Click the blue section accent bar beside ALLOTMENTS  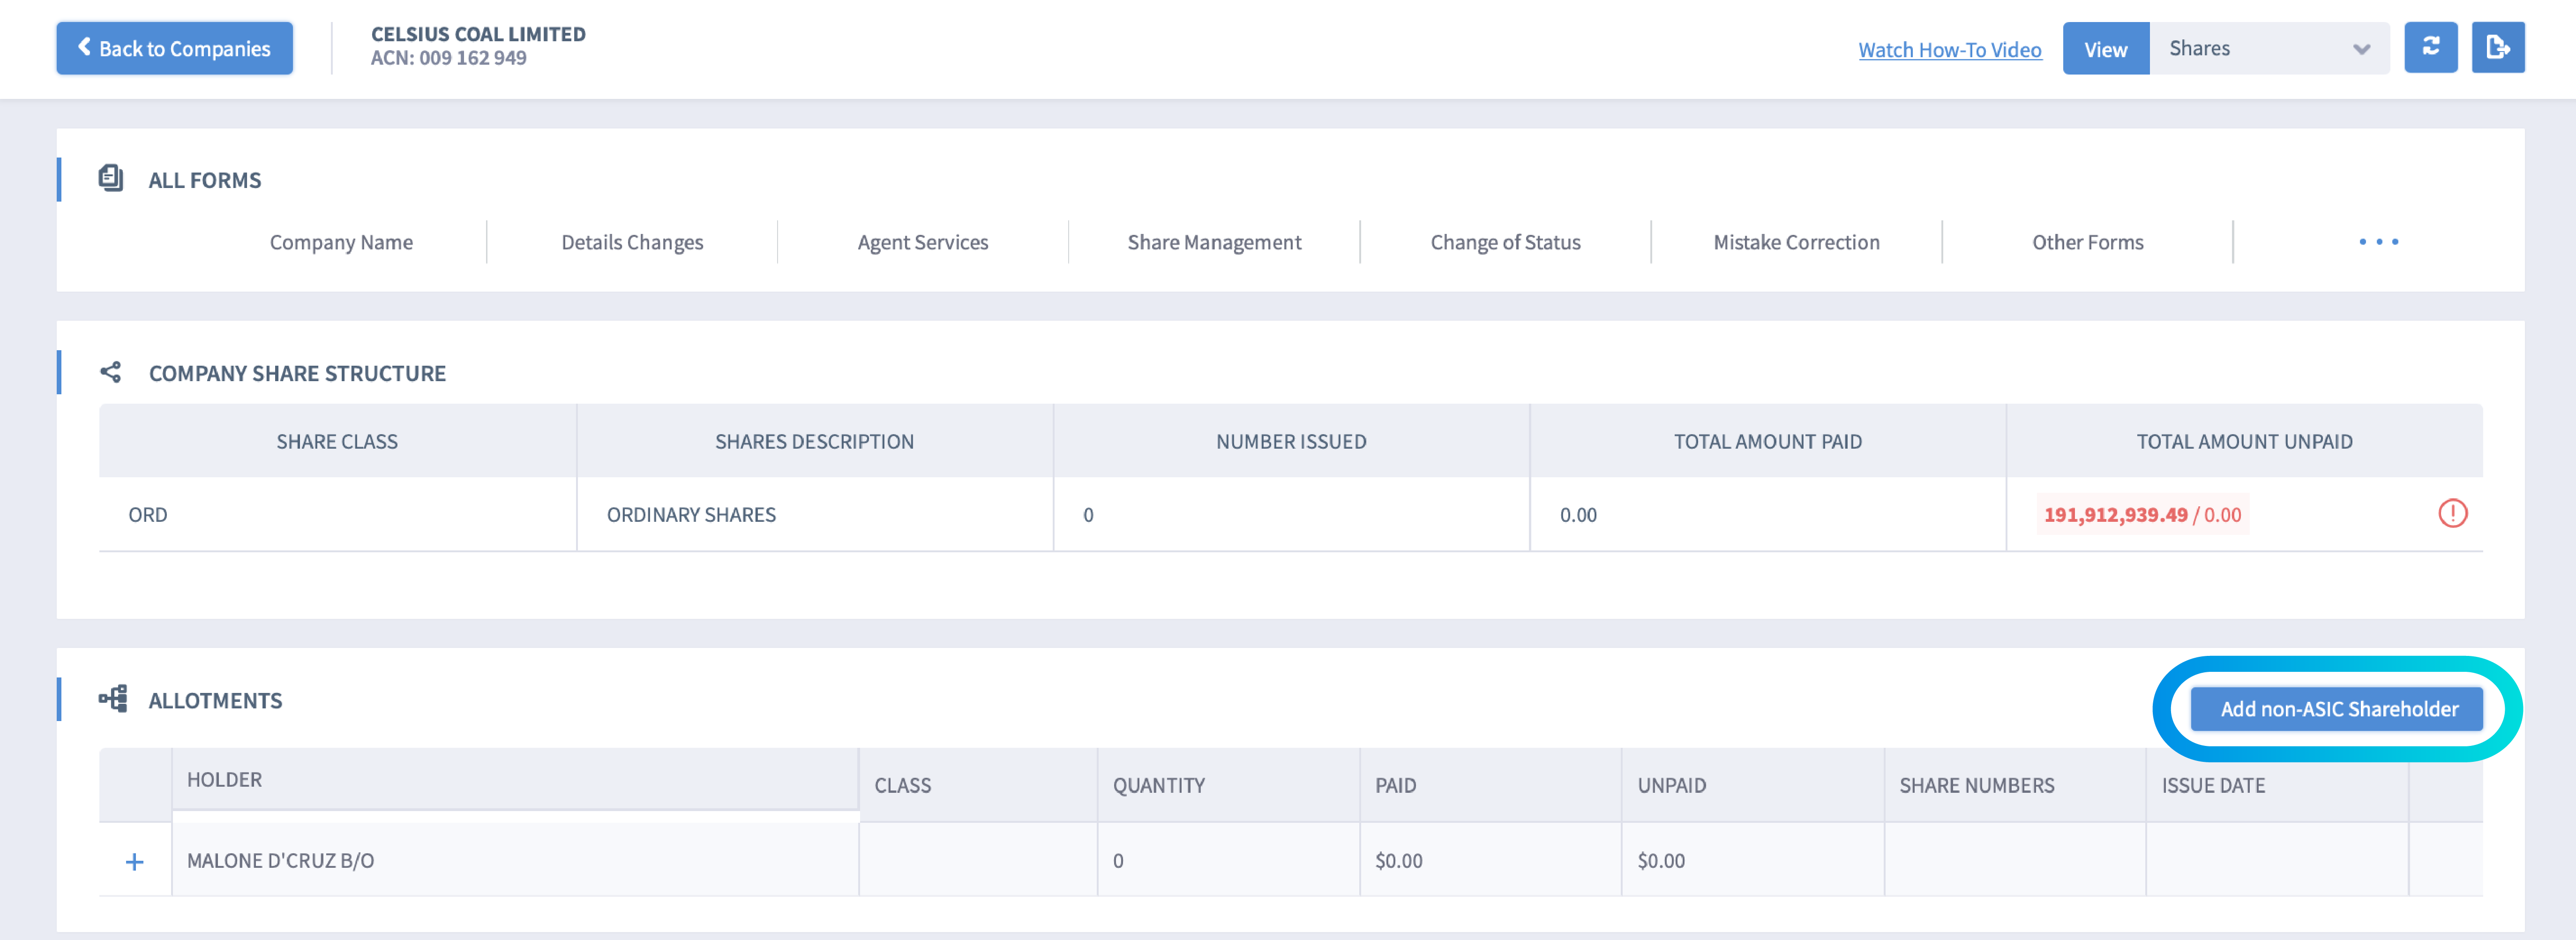[x=59, y=699]
